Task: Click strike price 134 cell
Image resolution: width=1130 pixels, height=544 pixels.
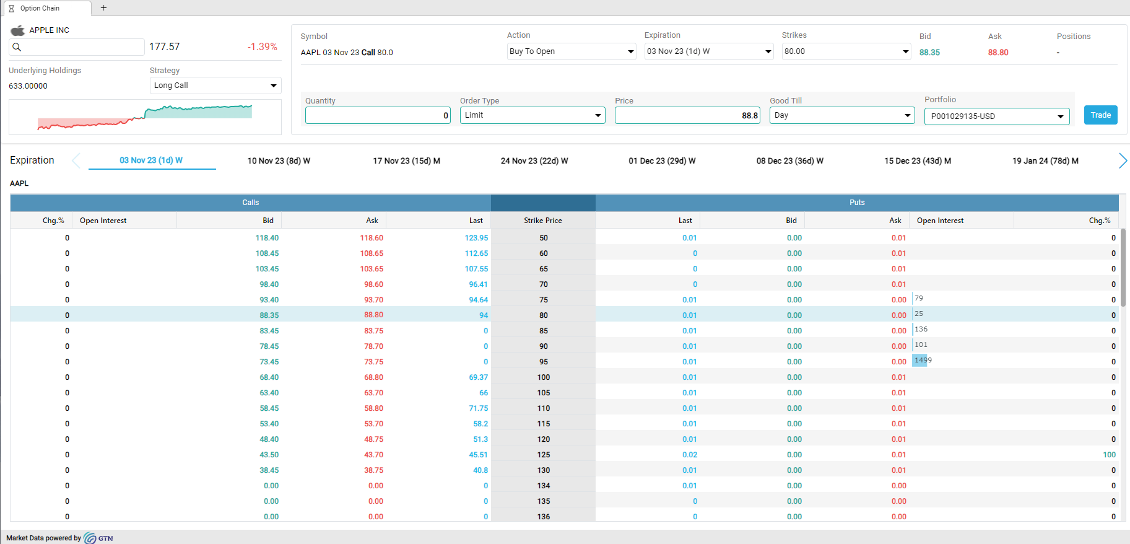Action: pos(544,486)
